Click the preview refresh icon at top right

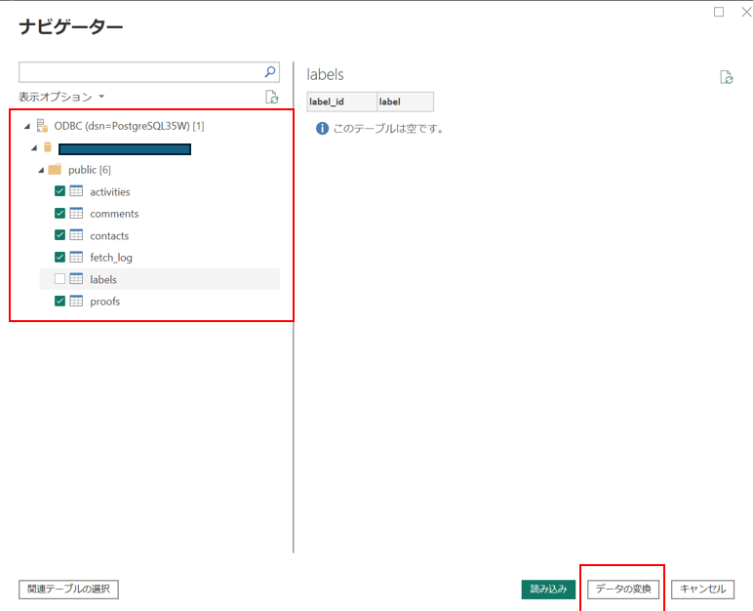tap(726, 77)
